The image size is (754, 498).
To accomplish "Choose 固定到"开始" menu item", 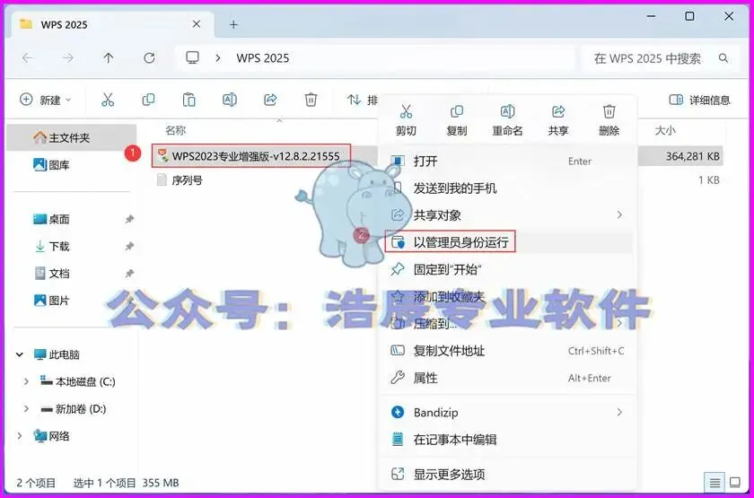I will click(x=508, y=269).
